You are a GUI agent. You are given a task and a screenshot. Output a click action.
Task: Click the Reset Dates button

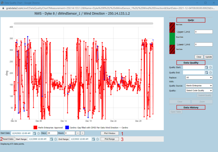click(8, 139)
